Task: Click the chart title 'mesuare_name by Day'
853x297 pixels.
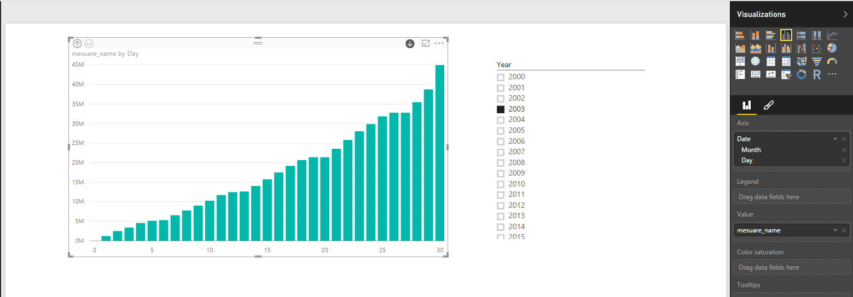Action: pos(105,54)
